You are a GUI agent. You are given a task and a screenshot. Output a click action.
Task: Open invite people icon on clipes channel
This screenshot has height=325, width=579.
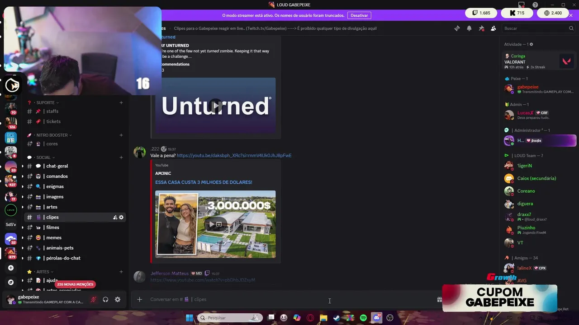[115, 217]
